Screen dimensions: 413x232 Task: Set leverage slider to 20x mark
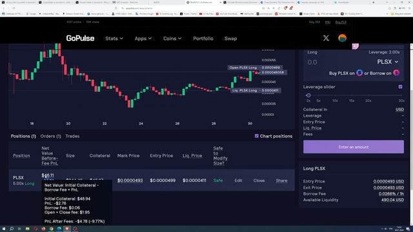(368, 101)
